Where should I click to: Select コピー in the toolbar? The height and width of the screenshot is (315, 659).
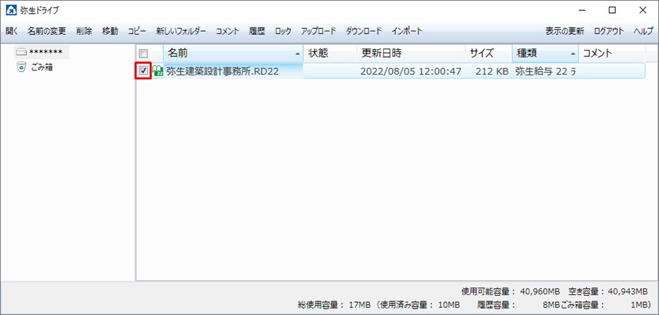pos(137,32)
